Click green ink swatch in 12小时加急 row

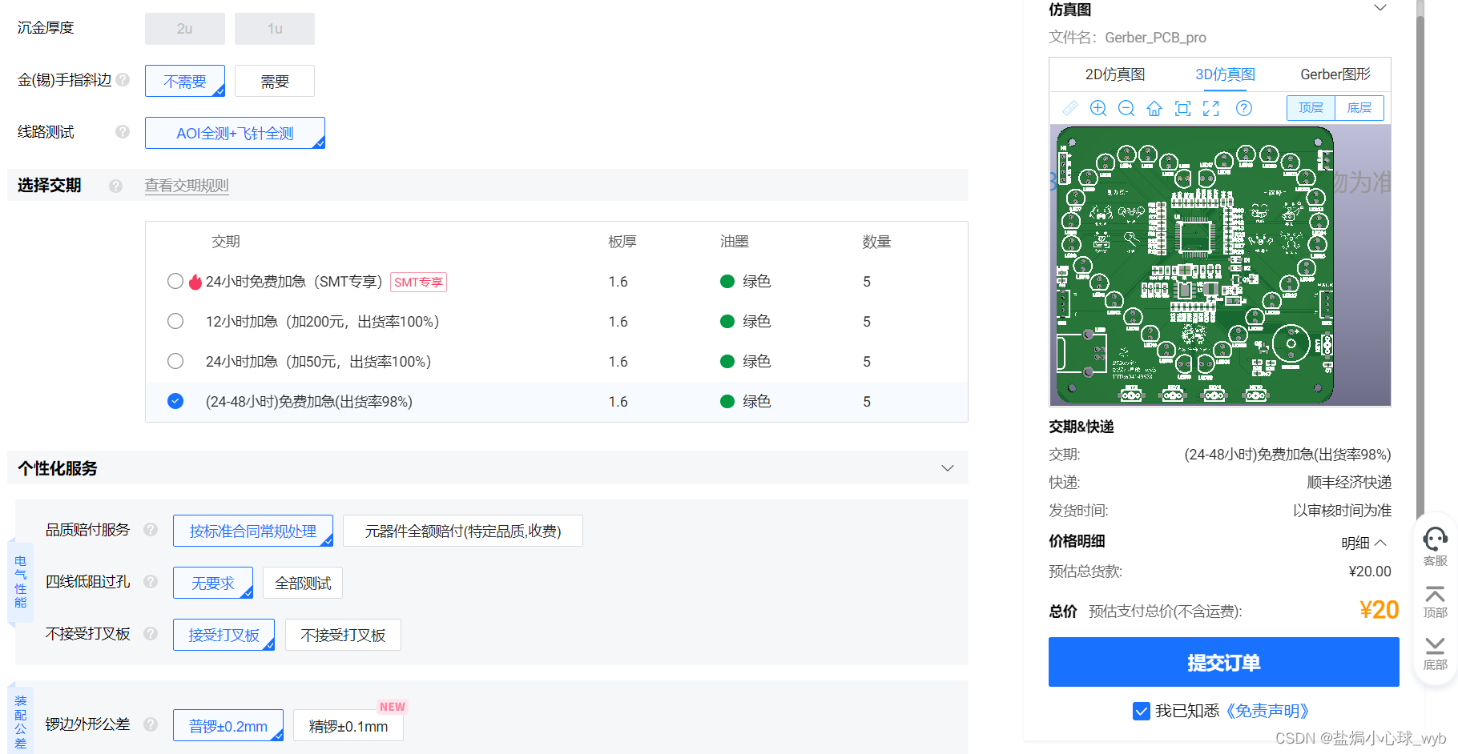pyautogui.click(x=727, y=321)
